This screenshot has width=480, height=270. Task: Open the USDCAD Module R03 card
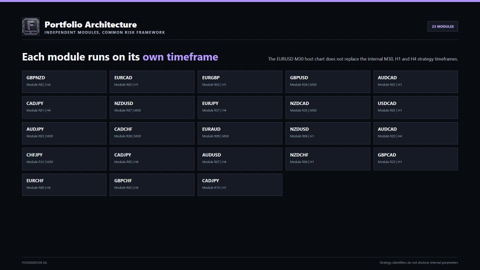pos(415,107)
